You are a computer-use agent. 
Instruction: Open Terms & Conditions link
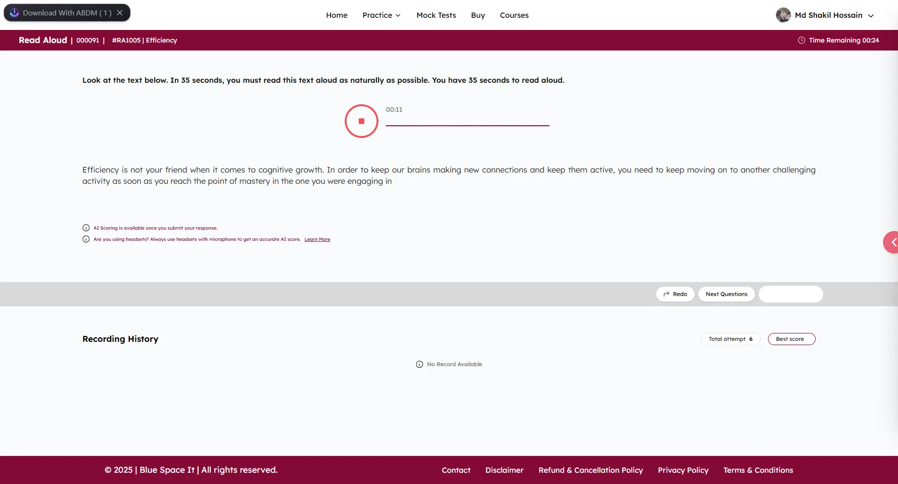pyautogui.click(x=758, y=470)
